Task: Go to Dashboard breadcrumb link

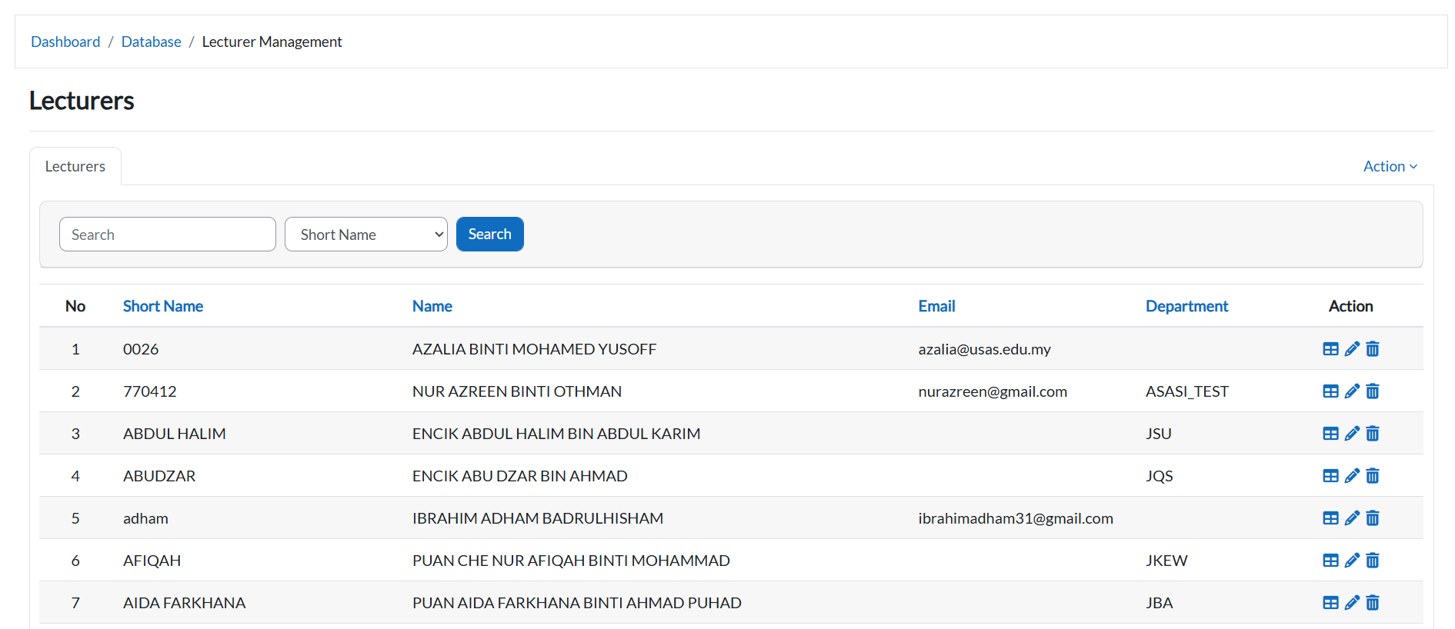Action: click(65, 42)
